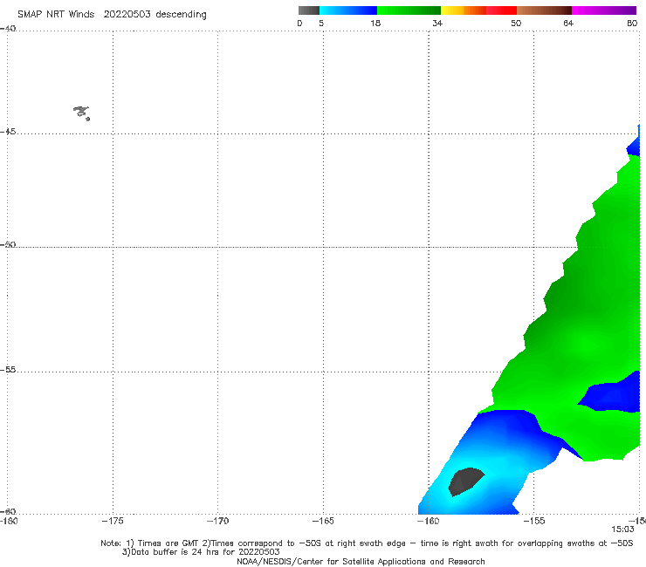Screen dimensions: 646x567
Task: Select the brown 50-64 colorbar segment
Action: [x=544, y=10]
